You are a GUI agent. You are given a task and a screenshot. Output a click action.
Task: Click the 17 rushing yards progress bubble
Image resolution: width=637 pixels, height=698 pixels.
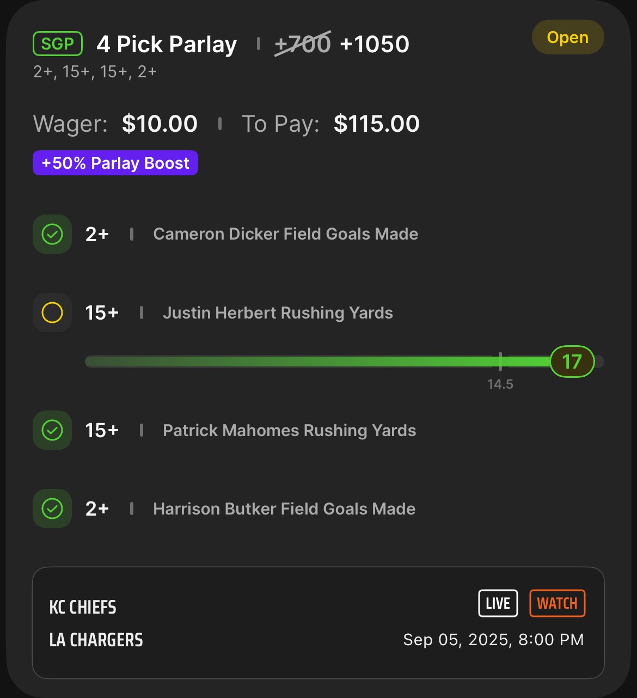572,362
